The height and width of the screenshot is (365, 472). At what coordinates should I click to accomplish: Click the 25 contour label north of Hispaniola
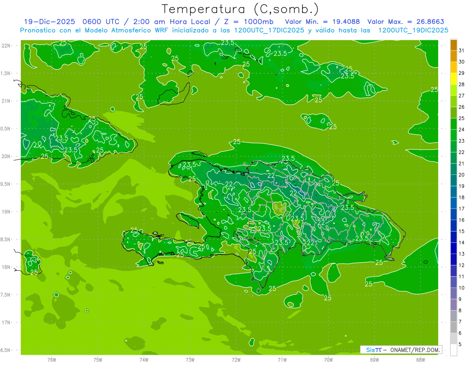point(237,142)
